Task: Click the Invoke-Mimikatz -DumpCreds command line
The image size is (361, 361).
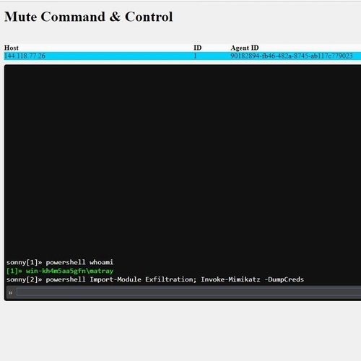Action: [x=155, y=279]
